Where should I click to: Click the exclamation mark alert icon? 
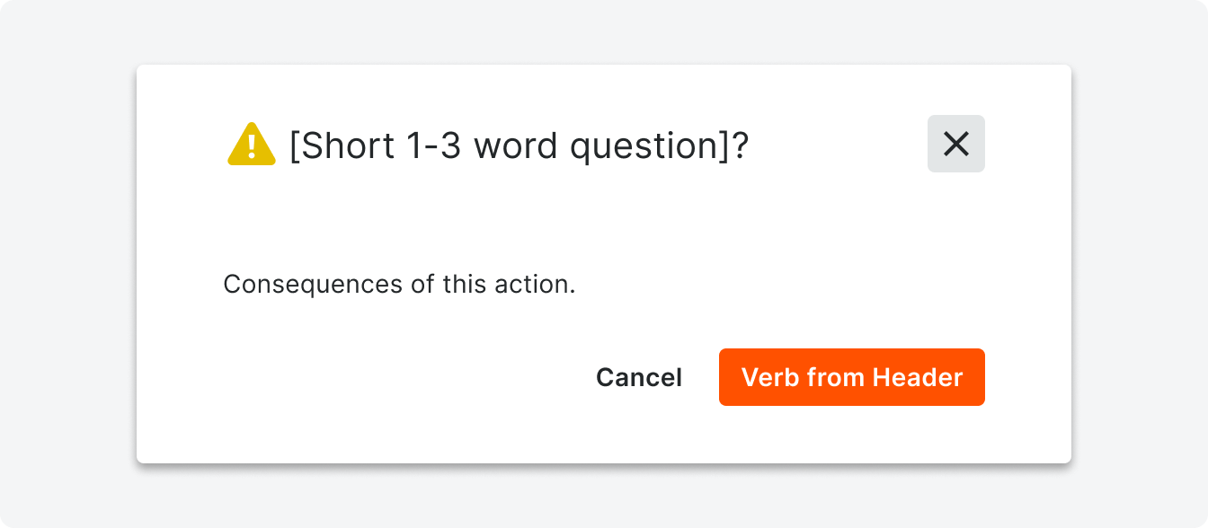point(252,145)
